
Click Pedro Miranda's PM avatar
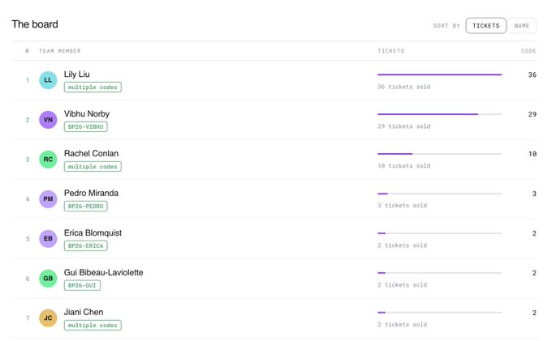(48, 199)
